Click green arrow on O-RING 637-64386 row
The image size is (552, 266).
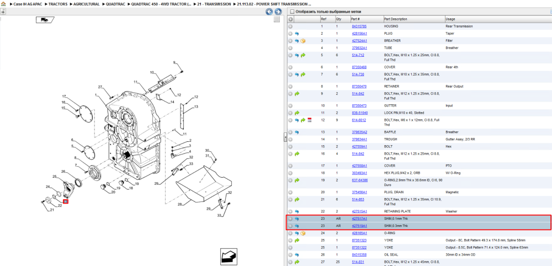coord(297,180)
